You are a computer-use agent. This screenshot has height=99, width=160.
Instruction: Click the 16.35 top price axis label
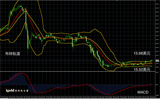pos(157,4)
